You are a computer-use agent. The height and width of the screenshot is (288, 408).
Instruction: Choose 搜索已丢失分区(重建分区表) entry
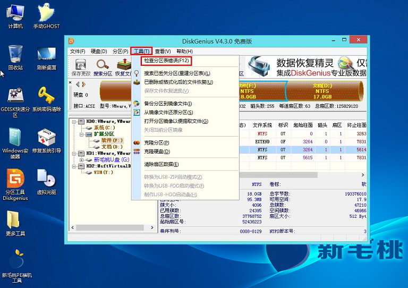pyautogui.click(x=177, y=73)
